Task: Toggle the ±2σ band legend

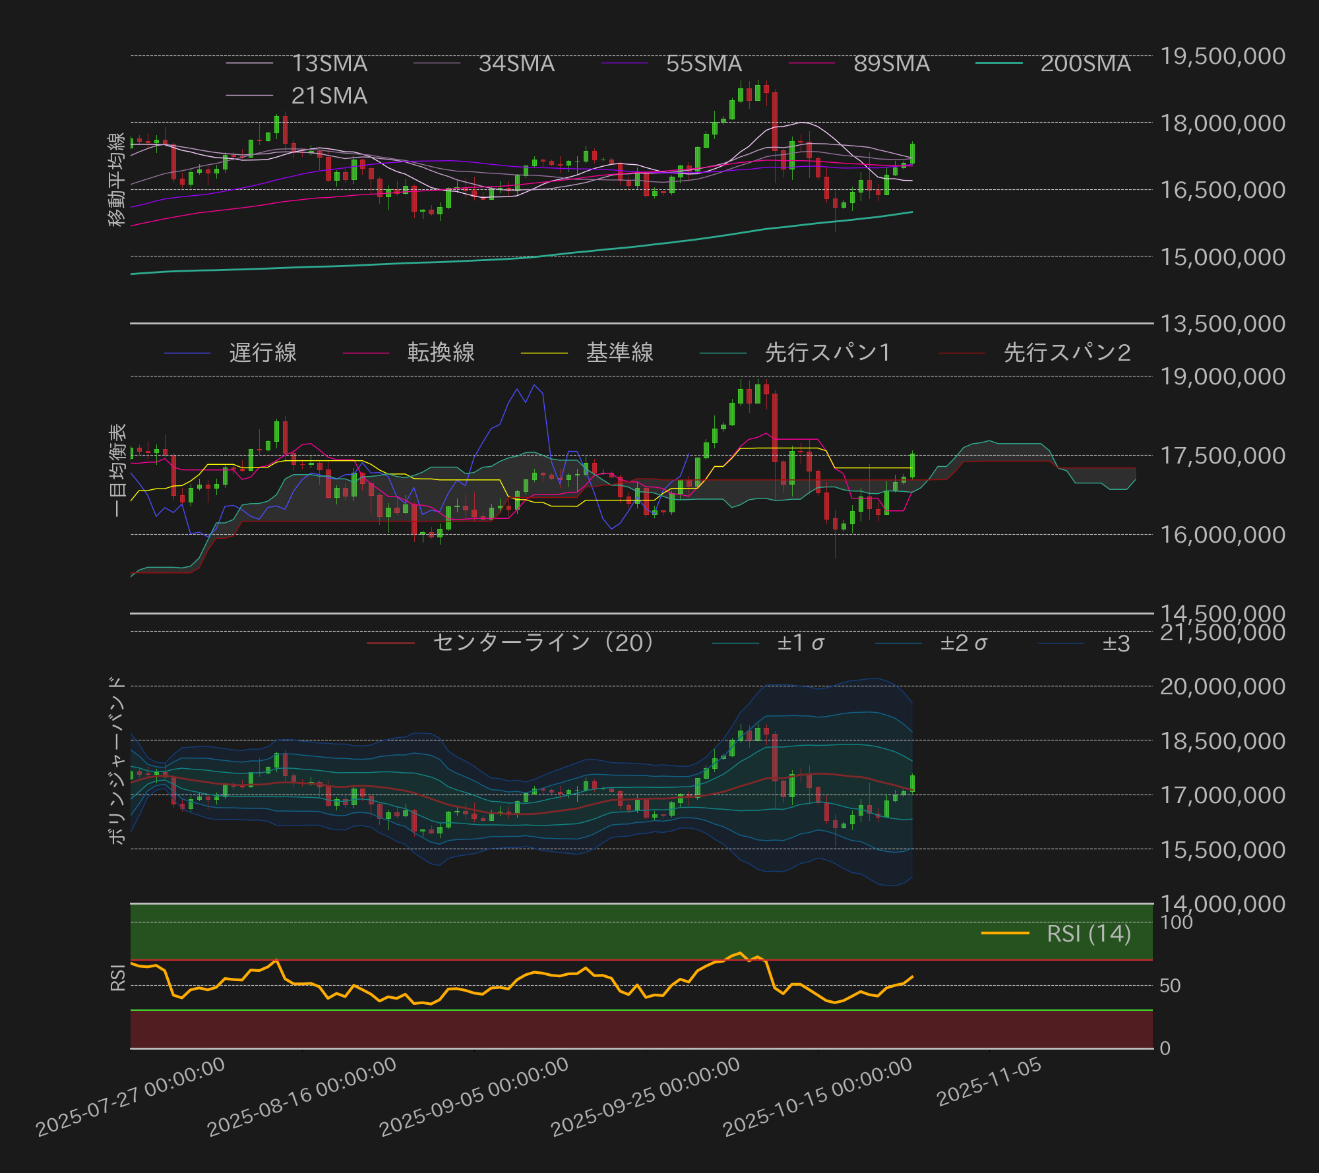Action: pyautogui.click(x=963, y=642)
